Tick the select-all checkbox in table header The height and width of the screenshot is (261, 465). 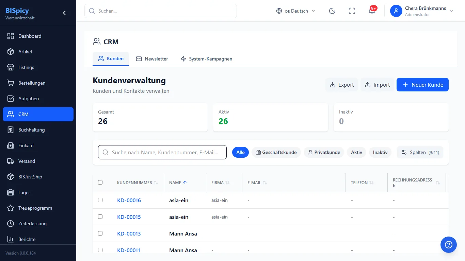[x=100, y=182]
